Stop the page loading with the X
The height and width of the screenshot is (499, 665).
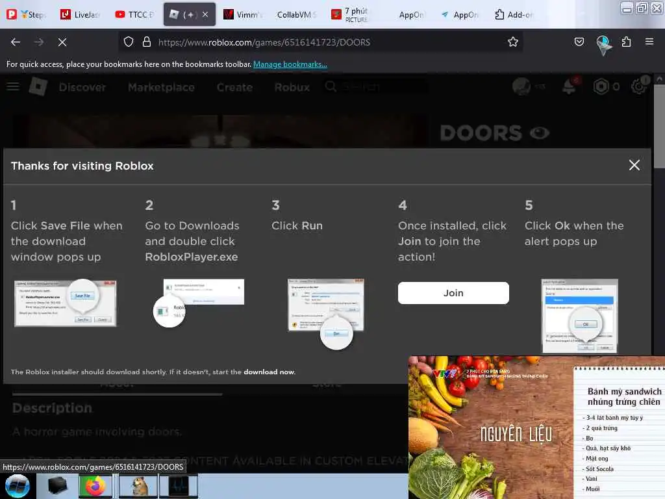(62, 42)
